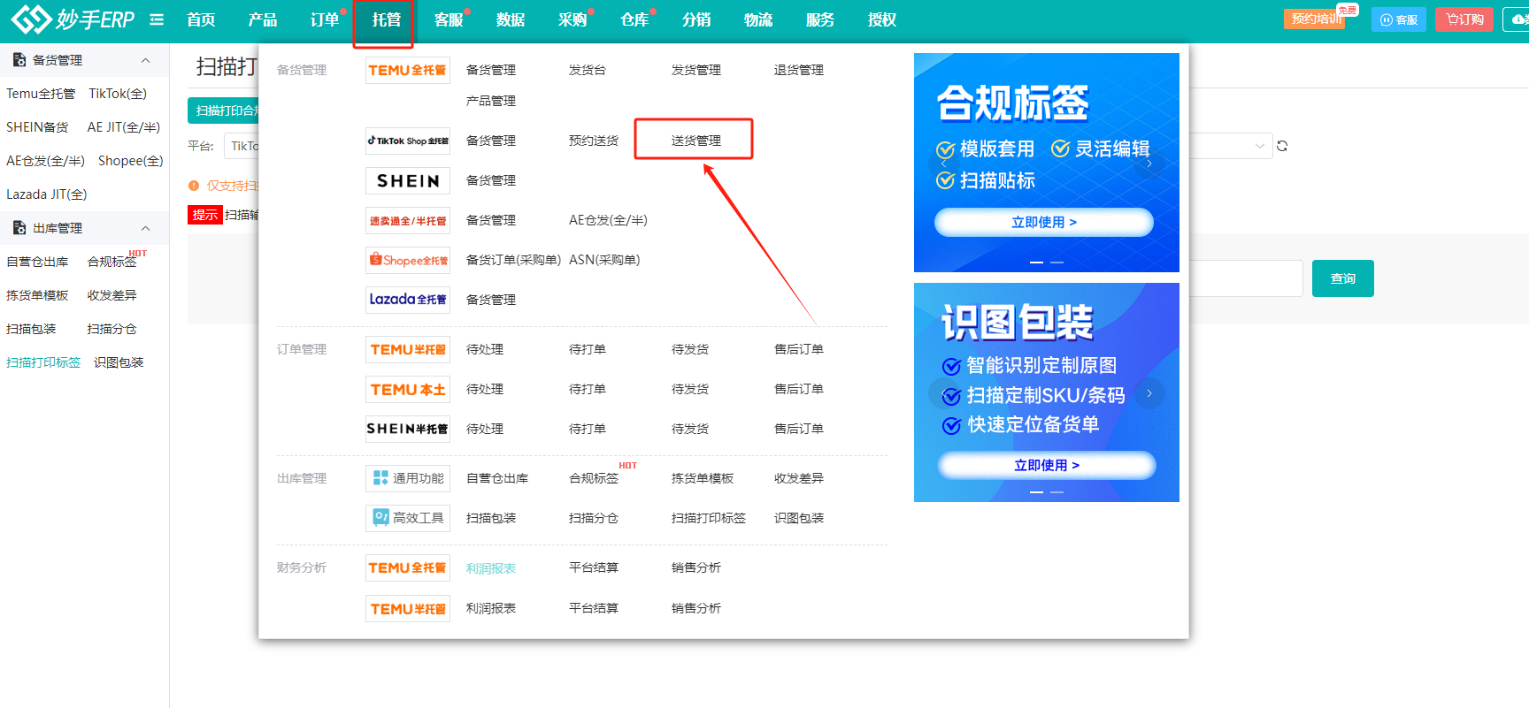Open the 客服 top menu

pos(449,19)
